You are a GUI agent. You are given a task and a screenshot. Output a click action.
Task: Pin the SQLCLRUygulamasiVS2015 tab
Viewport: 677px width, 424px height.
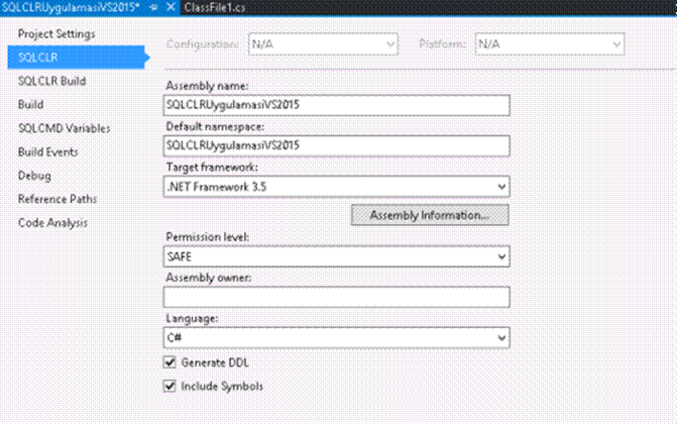[x=154, y=7]
